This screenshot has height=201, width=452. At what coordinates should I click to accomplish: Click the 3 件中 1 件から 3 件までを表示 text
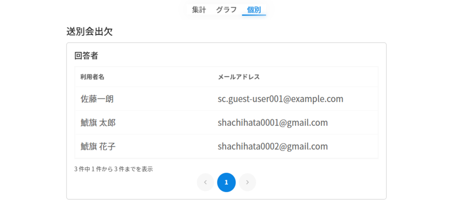(113, 169)
